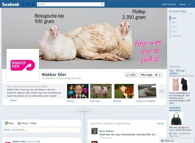The width and height of the screenshot is (195, 143).
Task: Jump to 2011 on the timeline
Action: pos(174,31)
